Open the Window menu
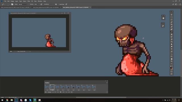182x102 pixels. pos(40,1)
